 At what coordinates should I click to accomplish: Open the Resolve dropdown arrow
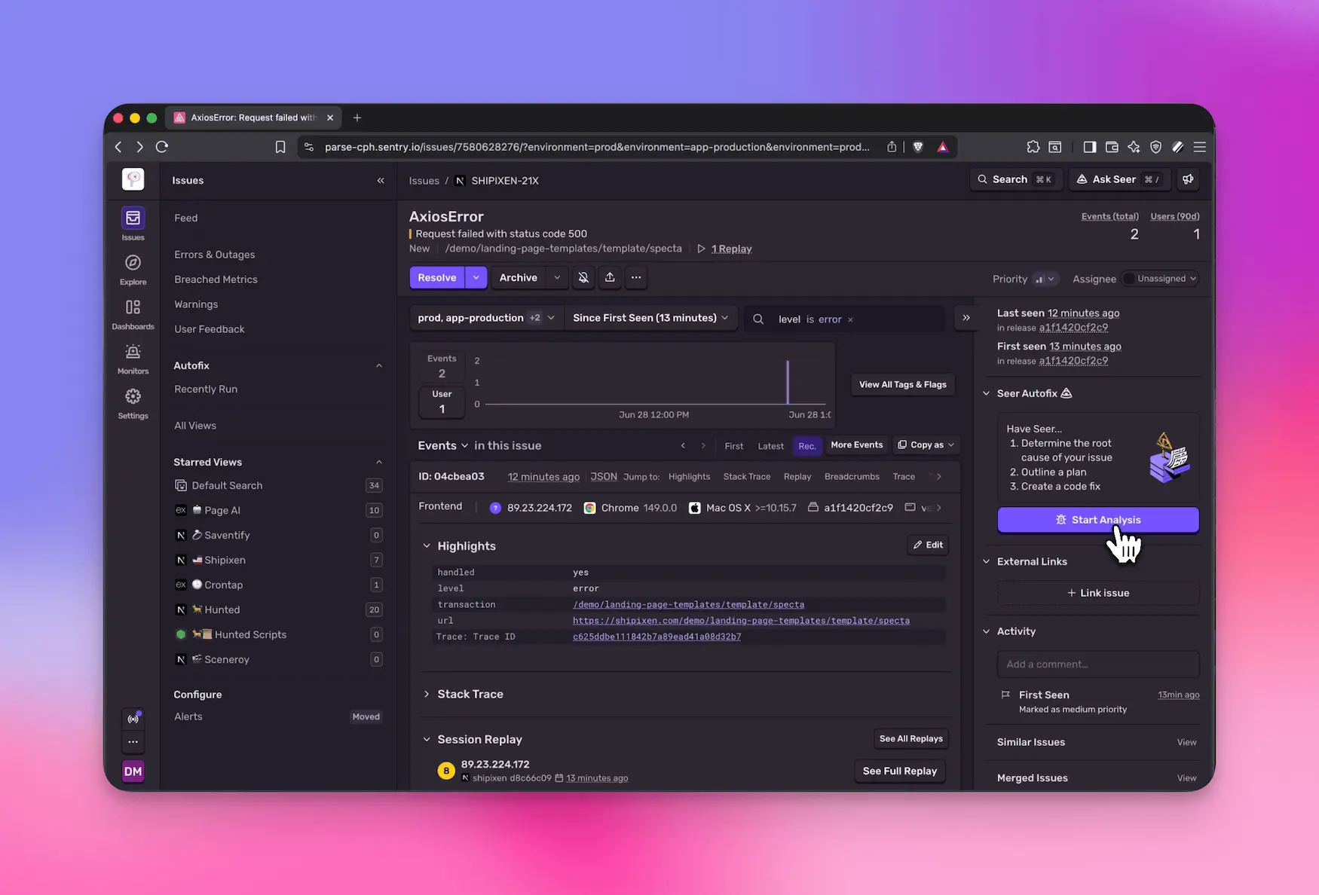(x=476, y=278)
